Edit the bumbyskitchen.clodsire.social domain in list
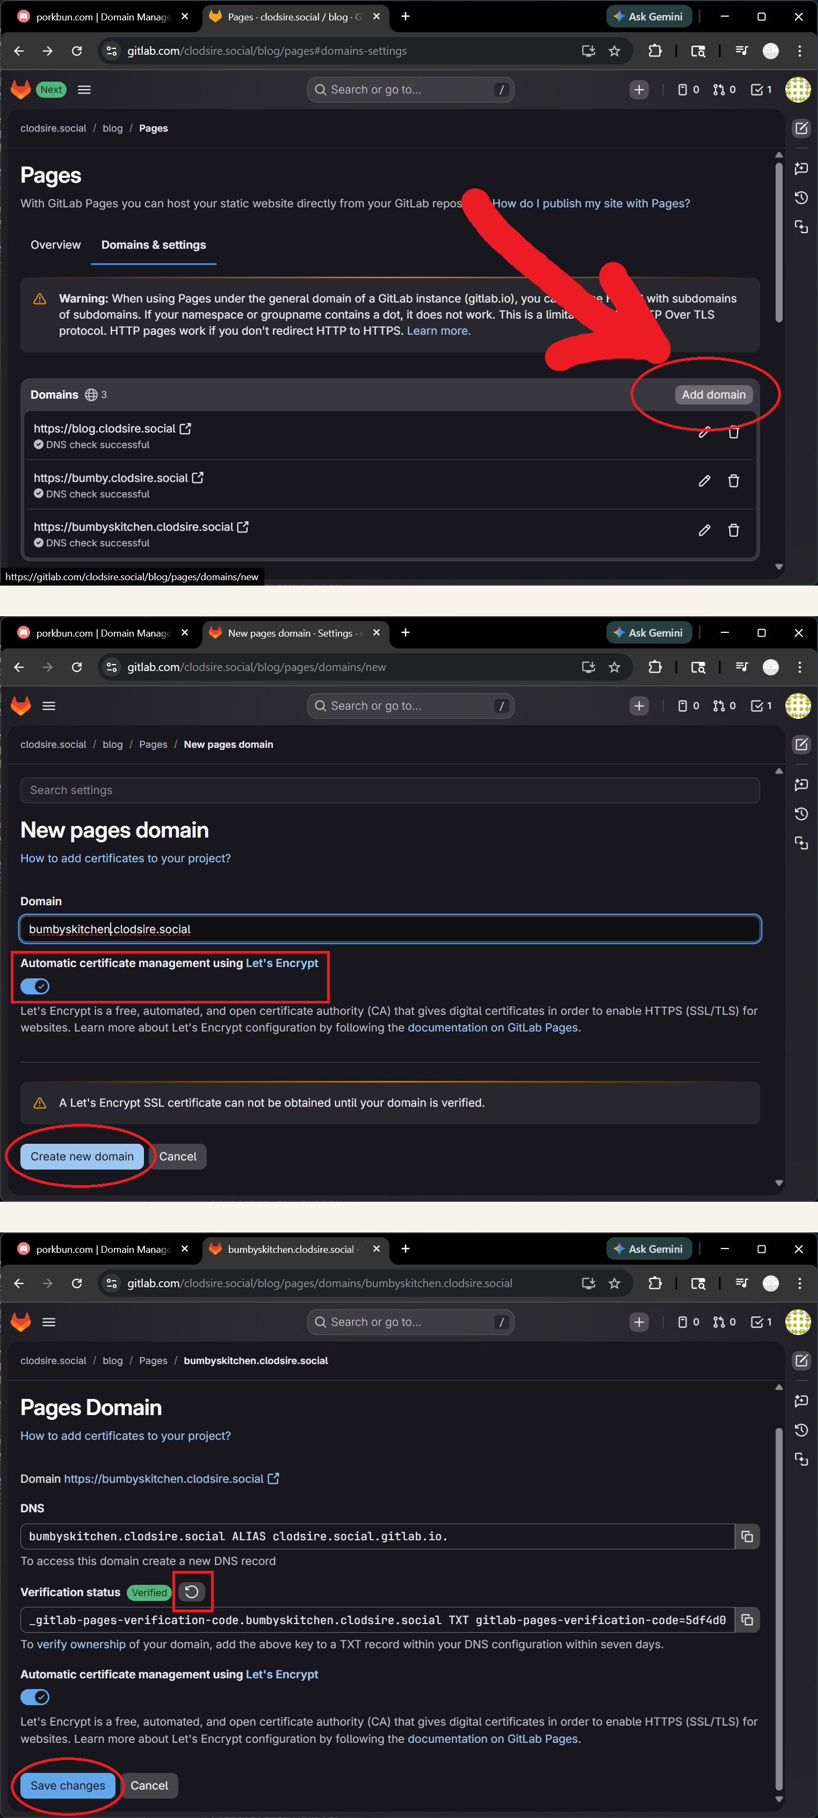Image resolution: width=818 pixels, height=1818 pixels. pyautogui.click(x=704, y=530)
